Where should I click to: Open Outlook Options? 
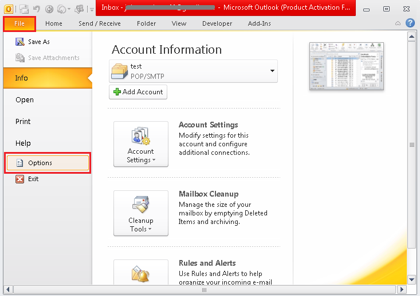[48, 163]
